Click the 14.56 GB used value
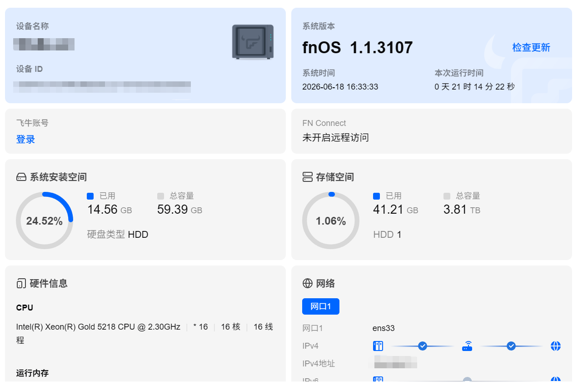The width and height of the screenshot is (578, 386). (x=110, y=210)
